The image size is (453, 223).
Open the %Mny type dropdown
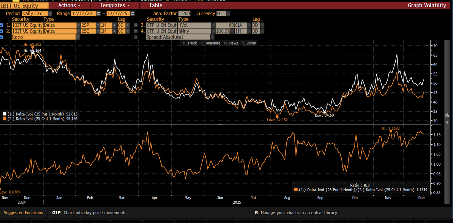pos(213,31)
